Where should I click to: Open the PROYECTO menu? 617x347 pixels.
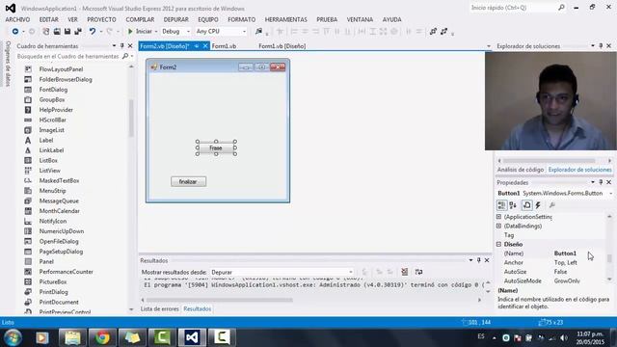[101, 19]
